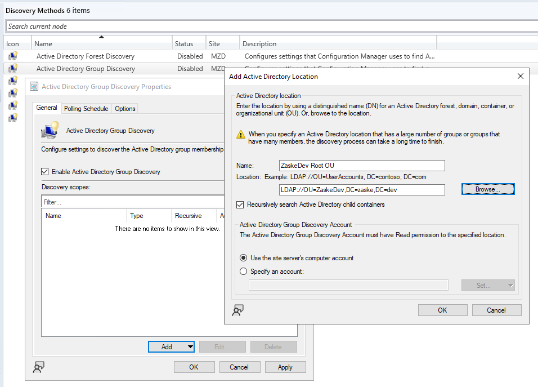Viewport: 538px width, 387px height.
Task: Switch to the Polling Schedule tab
Action: pos(86,108)
